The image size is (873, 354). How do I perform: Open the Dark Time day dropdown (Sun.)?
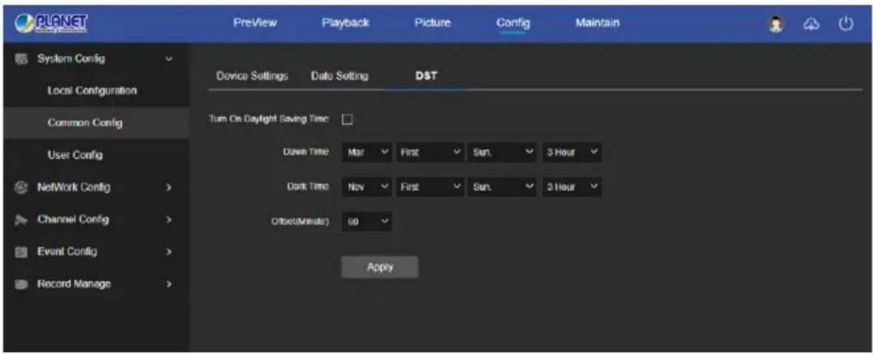point(503,187)
